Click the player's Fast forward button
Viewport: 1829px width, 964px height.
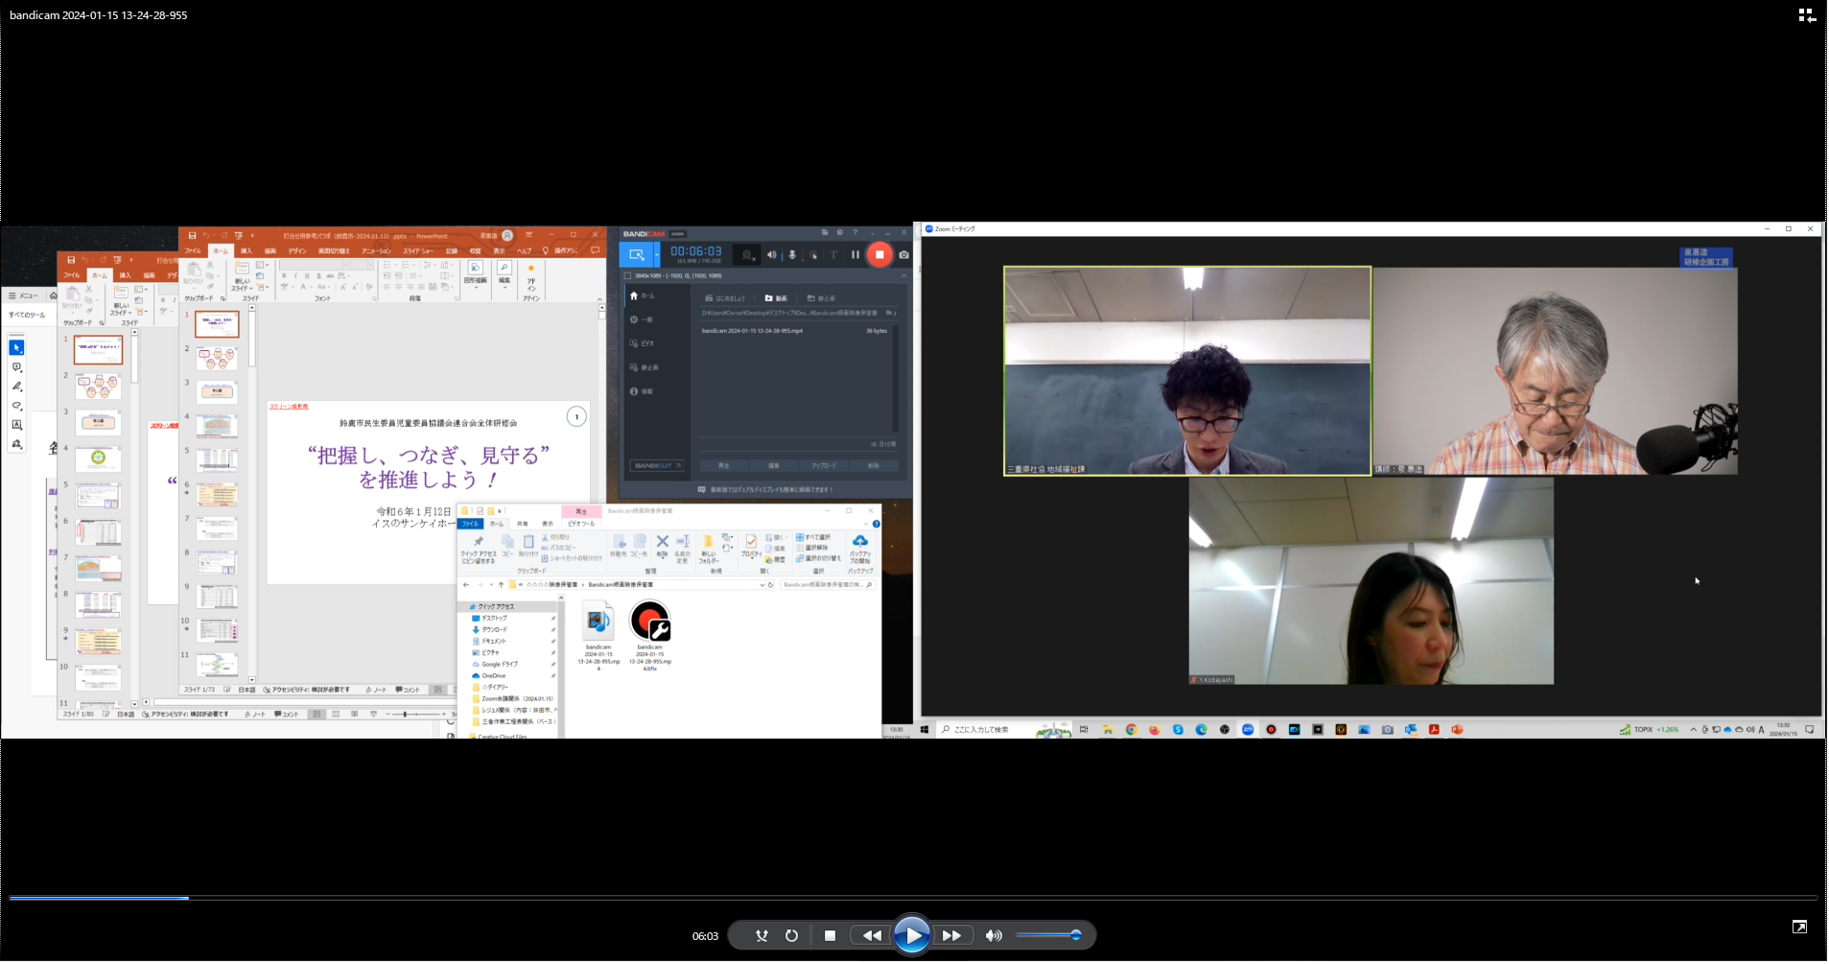point(951,936)
